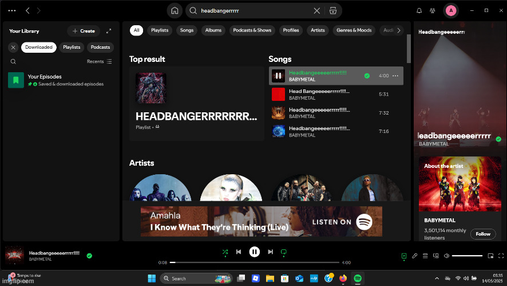This screenshot has height=286, width=507.
Task: Select the Playlists search filter tab
Action: 160,30
